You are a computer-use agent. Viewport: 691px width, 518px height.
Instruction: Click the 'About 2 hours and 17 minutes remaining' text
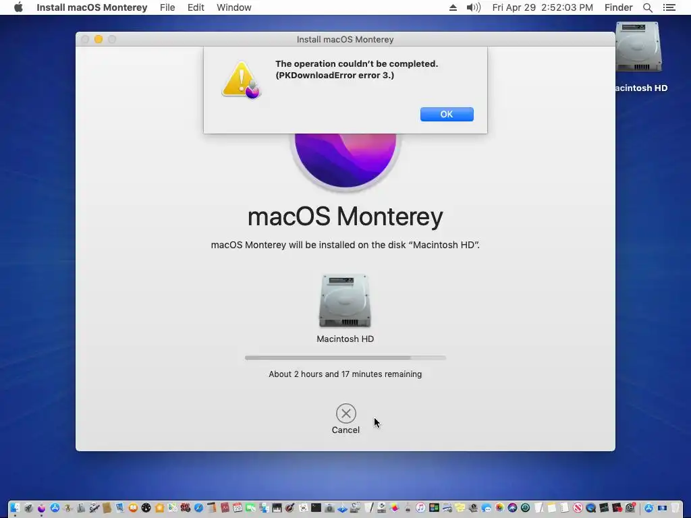click(345, 374)
